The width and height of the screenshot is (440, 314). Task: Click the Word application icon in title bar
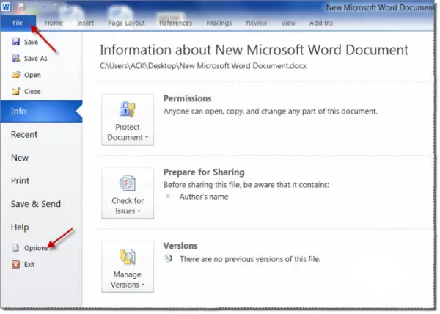coord(6,6)
